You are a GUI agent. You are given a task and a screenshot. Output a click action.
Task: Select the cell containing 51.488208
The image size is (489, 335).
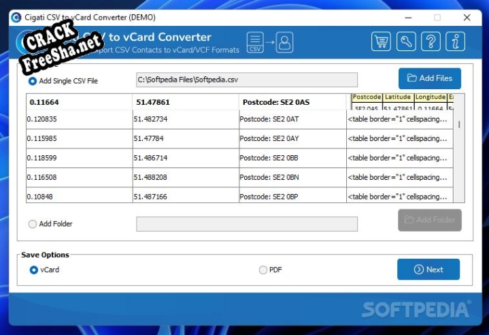click(185, 177)
